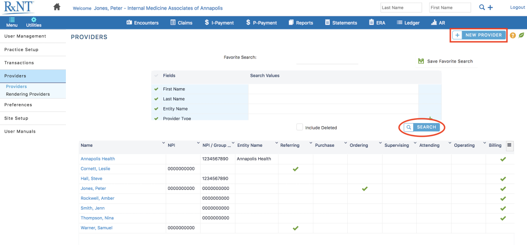Open the ERA module
527x245 pixels.
377,23
